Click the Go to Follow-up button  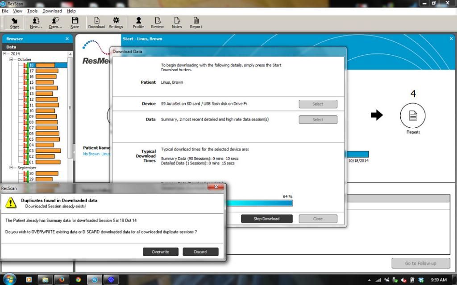click(x=420, y=264)
